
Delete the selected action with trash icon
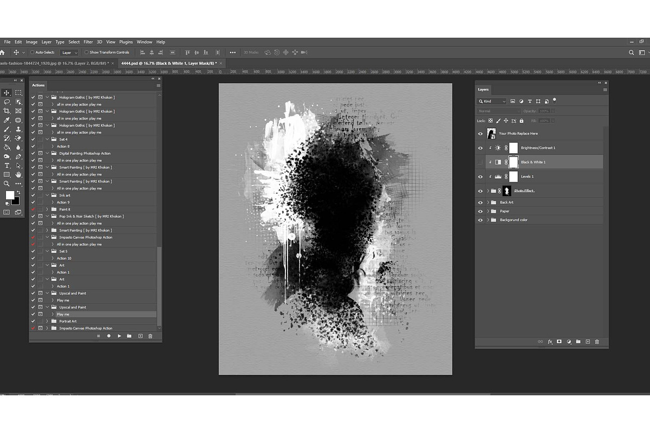point(151,336)
